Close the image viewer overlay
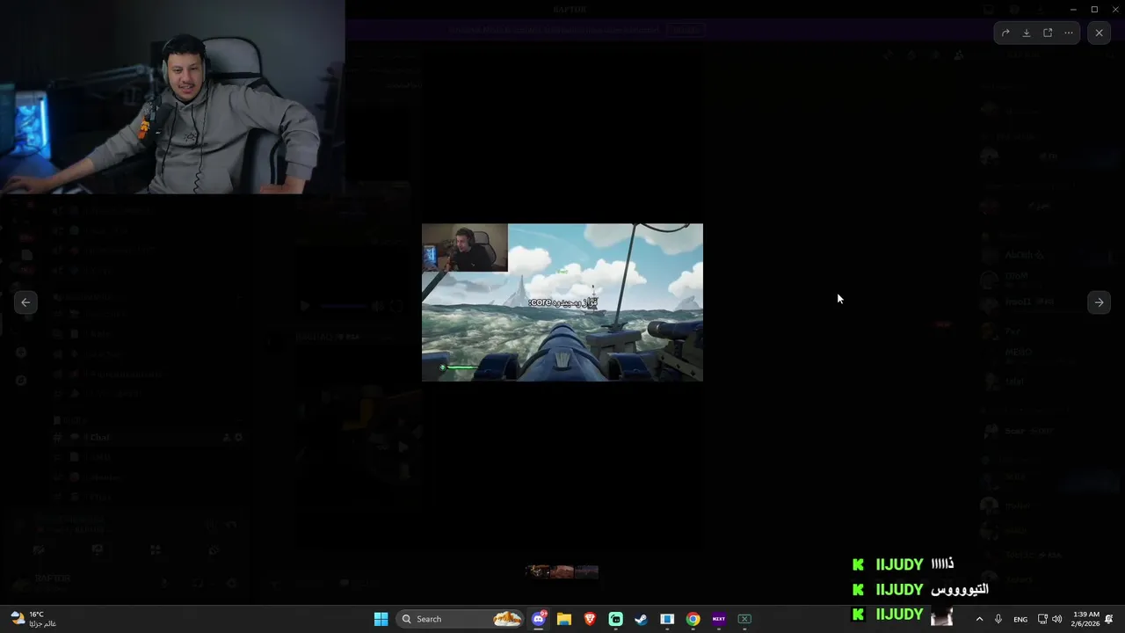 [x=1099, y=33]
